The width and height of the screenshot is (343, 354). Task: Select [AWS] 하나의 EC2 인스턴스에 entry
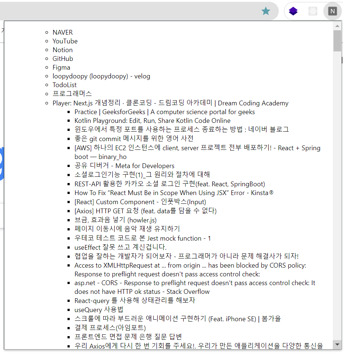click(197, 152)
